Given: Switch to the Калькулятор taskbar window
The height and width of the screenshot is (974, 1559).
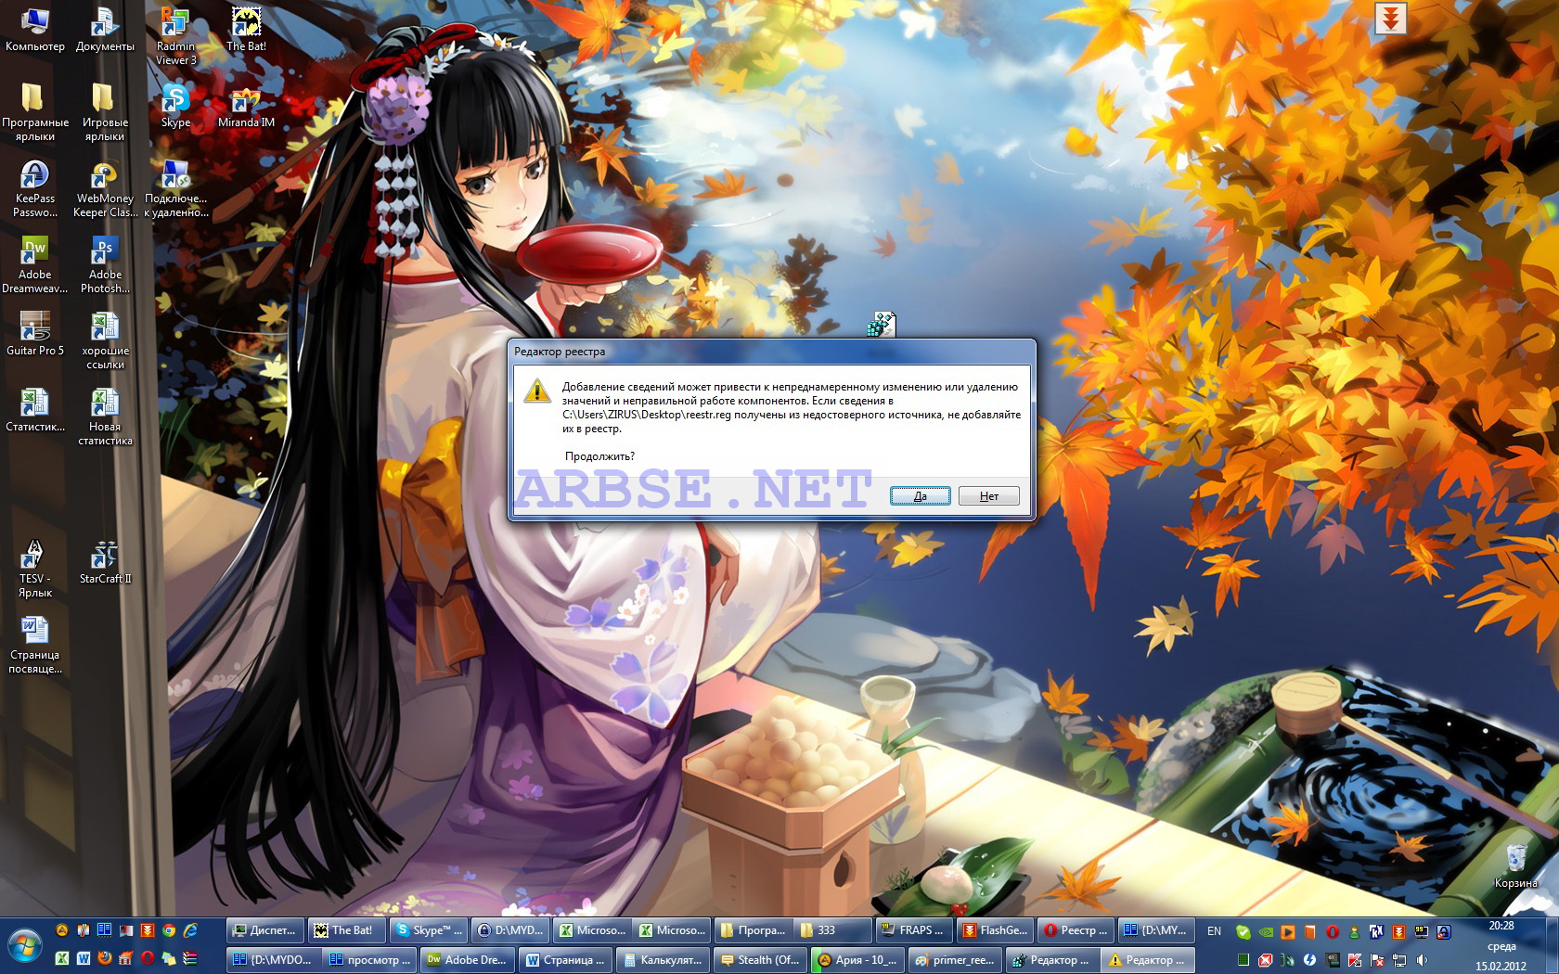Looking at the screenshot, I should click(x=663, y=960).
